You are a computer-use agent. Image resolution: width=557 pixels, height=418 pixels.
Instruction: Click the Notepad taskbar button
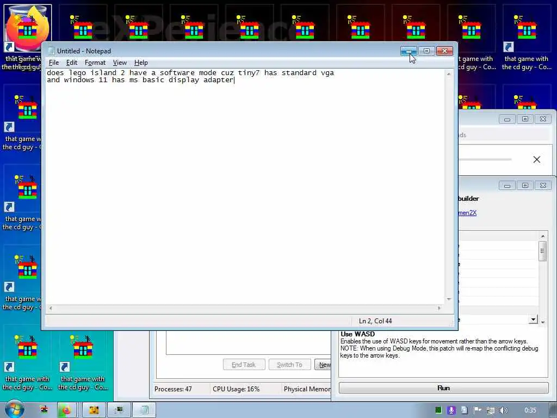coord(144,410)
